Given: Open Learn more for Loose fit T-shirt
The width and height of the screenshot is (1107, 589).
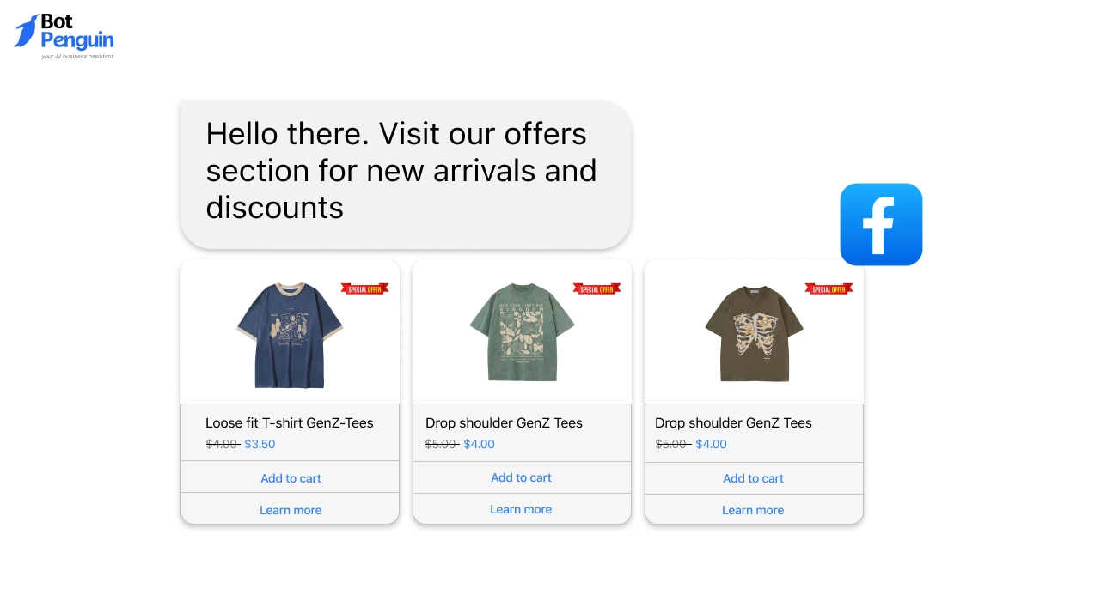Looking at the screenshot, I should (x=291, y=509).
